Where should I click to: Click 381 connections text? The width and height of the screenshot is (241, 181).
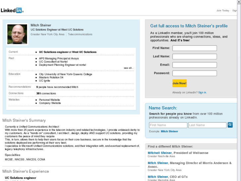click(x=46, y=93)
